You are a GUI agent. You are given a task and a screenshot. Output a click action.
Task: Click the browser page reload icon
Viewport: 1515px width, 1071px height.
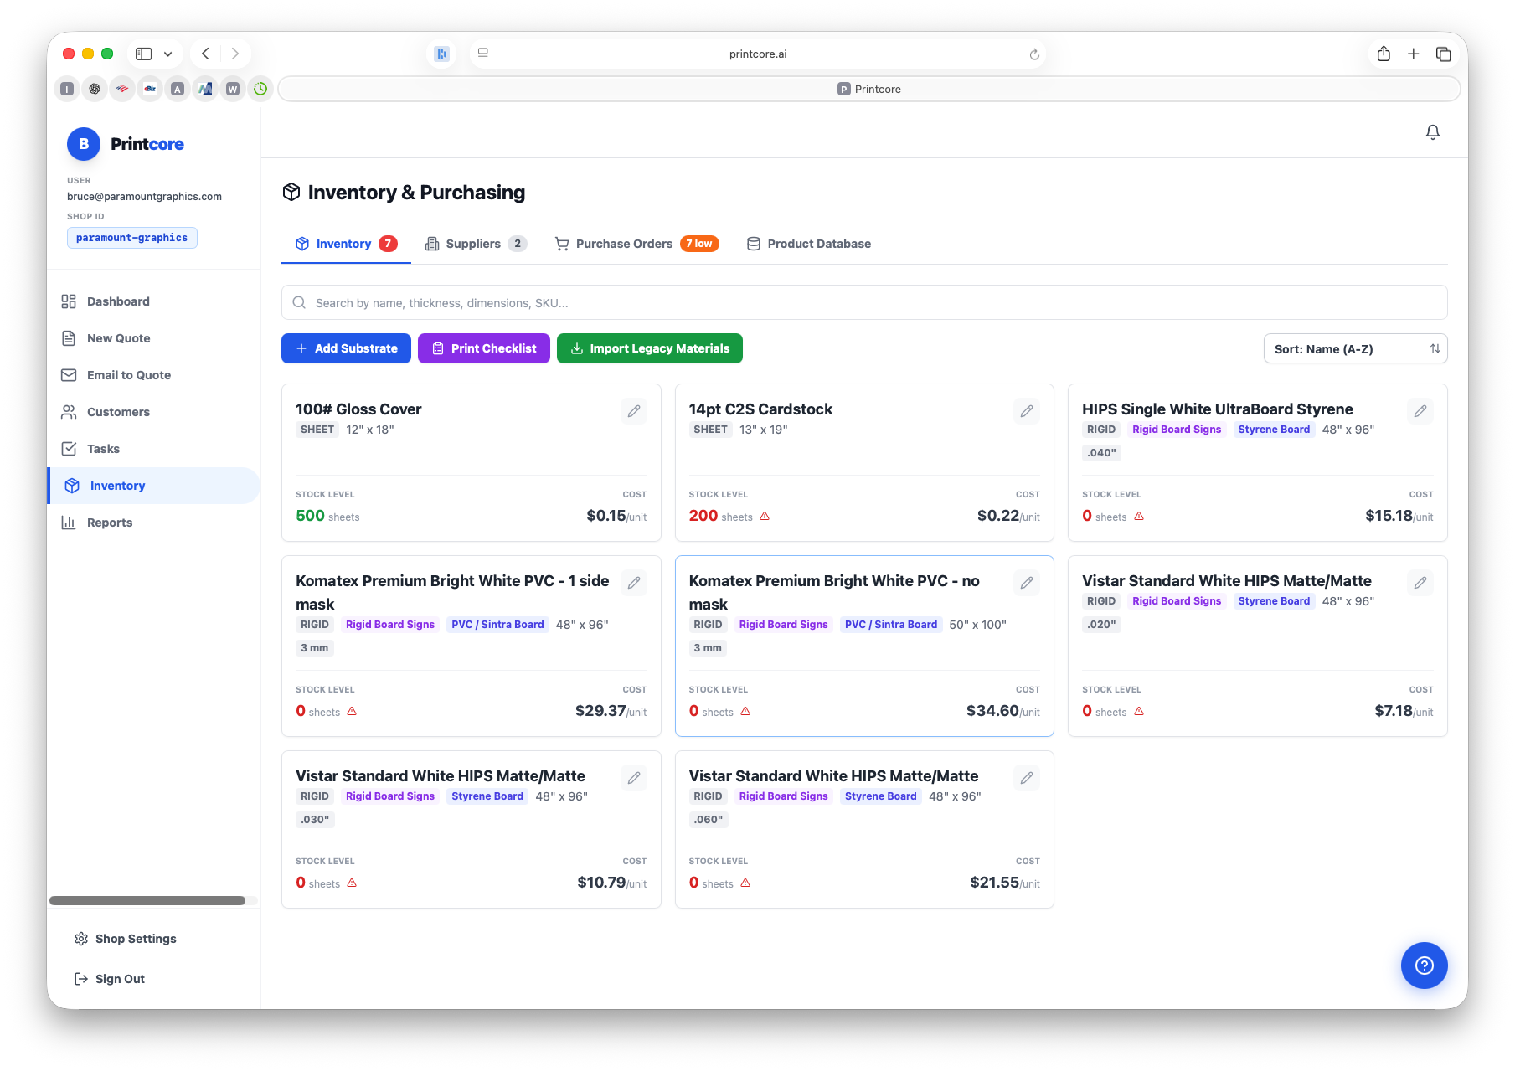[1034, 54]
